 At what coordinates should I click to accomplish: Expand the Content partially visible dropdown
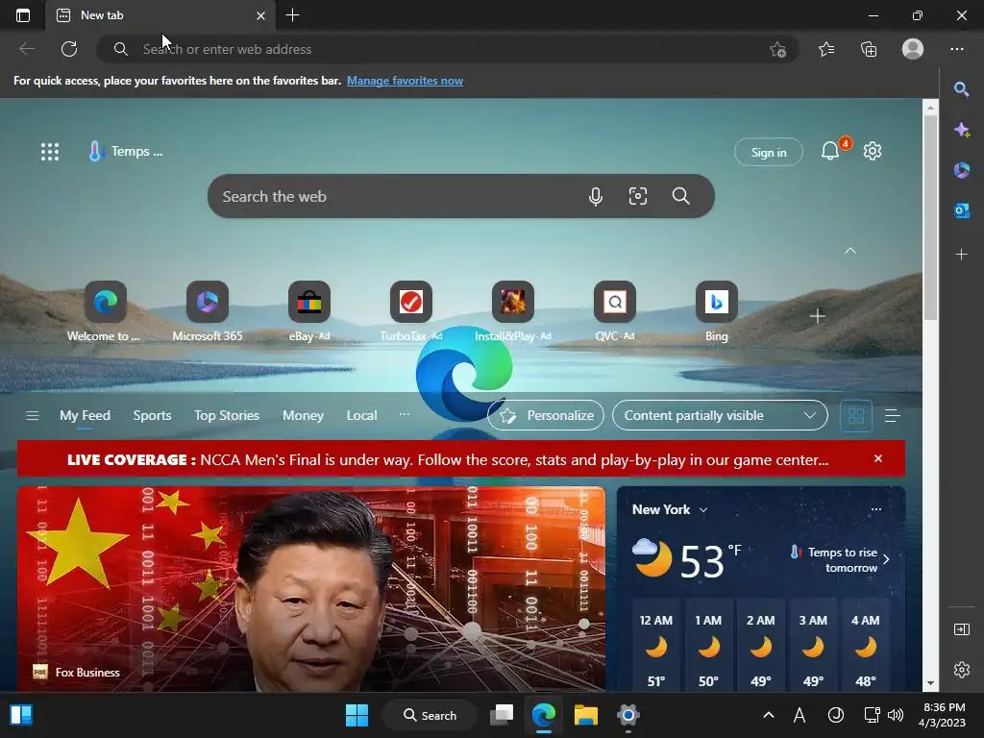[x=720, y=415]
